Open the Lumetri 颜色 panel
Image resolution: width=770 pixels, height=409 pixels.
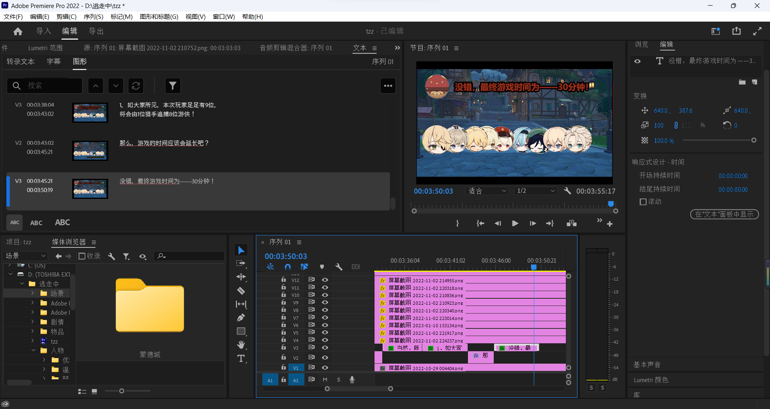[651, 380]
